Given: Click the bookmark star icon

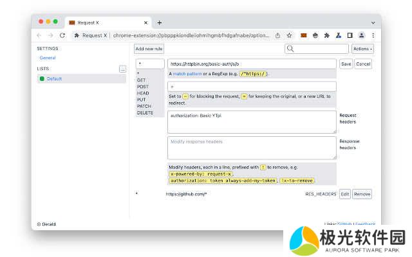Looking at the screenshot, I should pyautogui.click(x=290, y=35).
